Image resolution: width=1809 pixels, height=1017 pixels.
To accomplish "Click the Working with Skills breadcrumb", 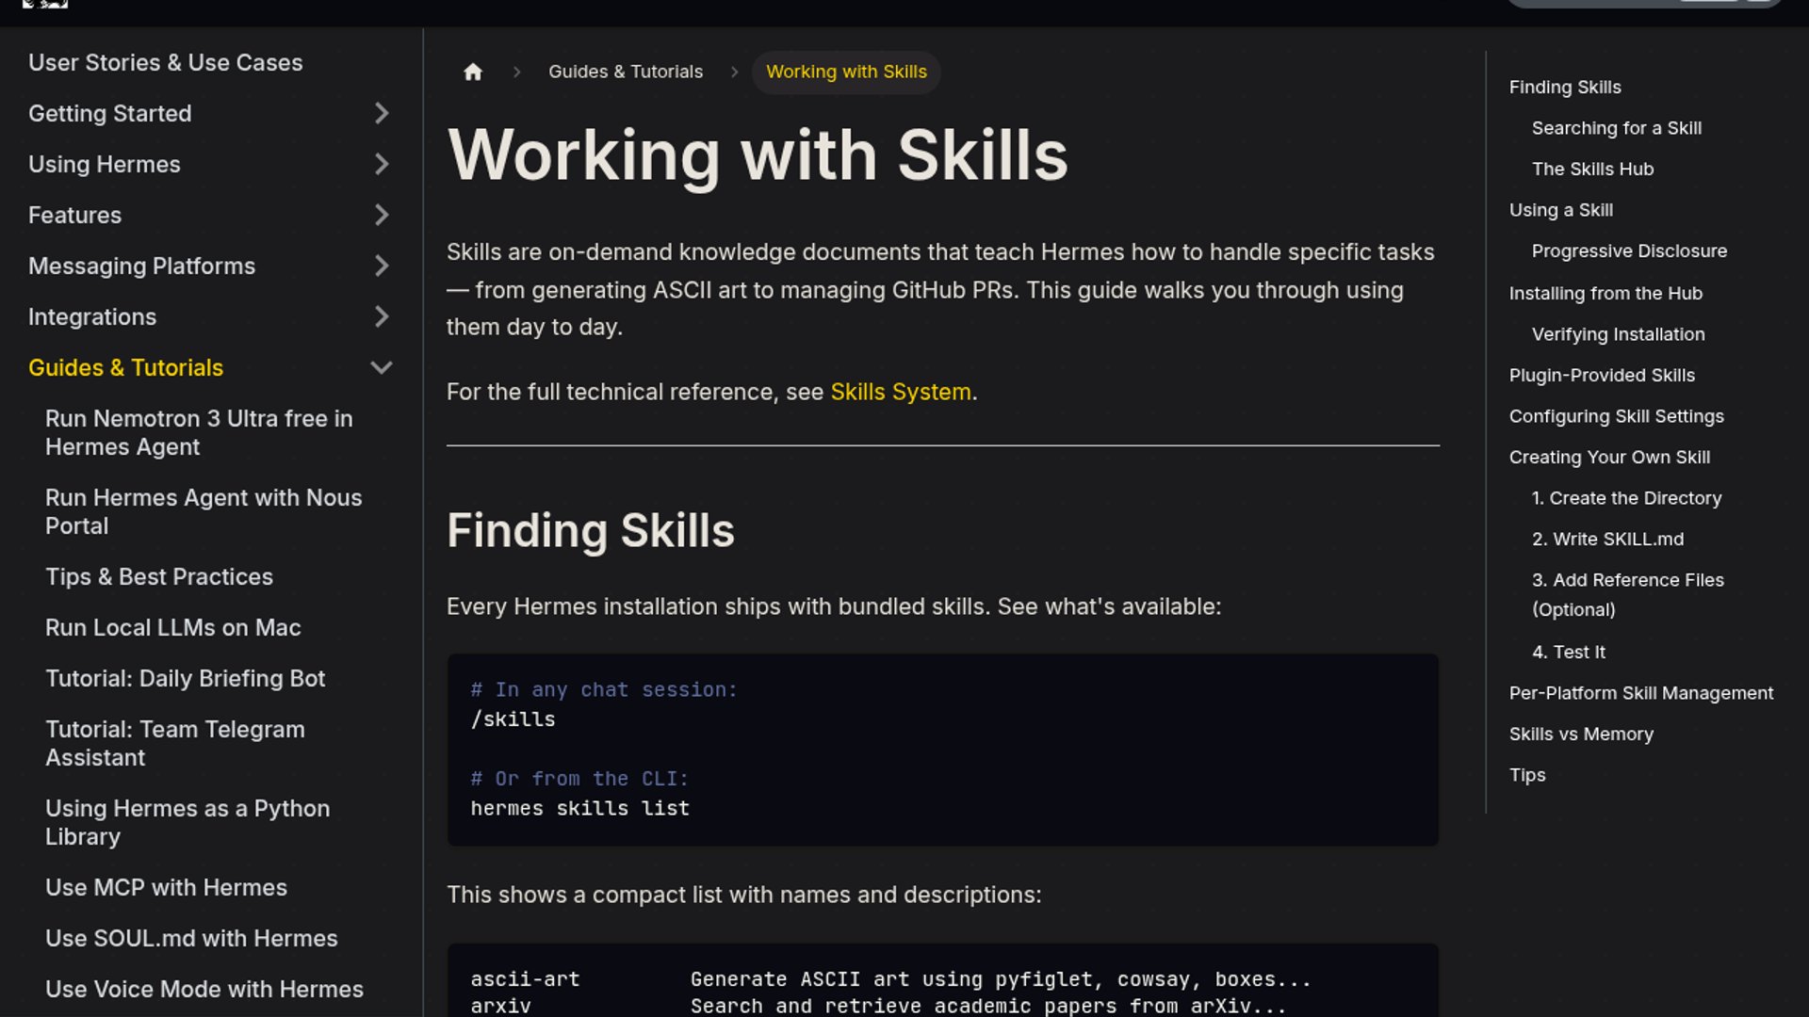I will [846, 72].
